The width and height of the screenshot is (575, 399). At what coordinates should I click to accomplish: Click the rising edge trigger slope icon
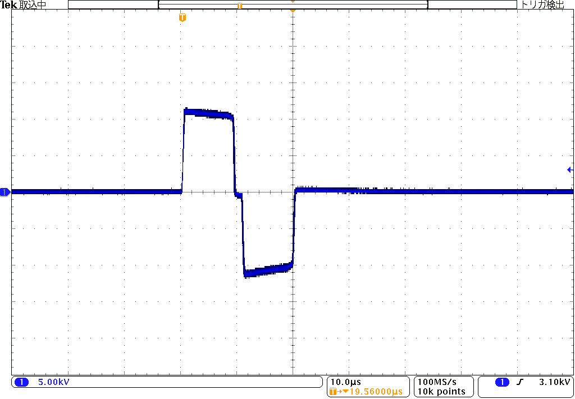(520, 382)
